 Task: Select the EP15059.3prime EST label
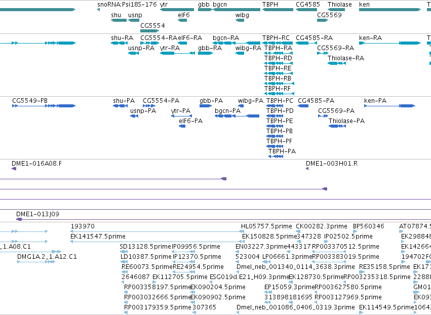tap(289, 287)
